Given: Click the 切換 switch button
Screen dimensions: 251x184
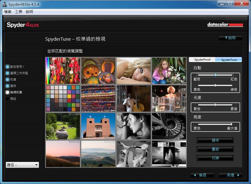Looking at the screenshot, I should click(215, 158).
